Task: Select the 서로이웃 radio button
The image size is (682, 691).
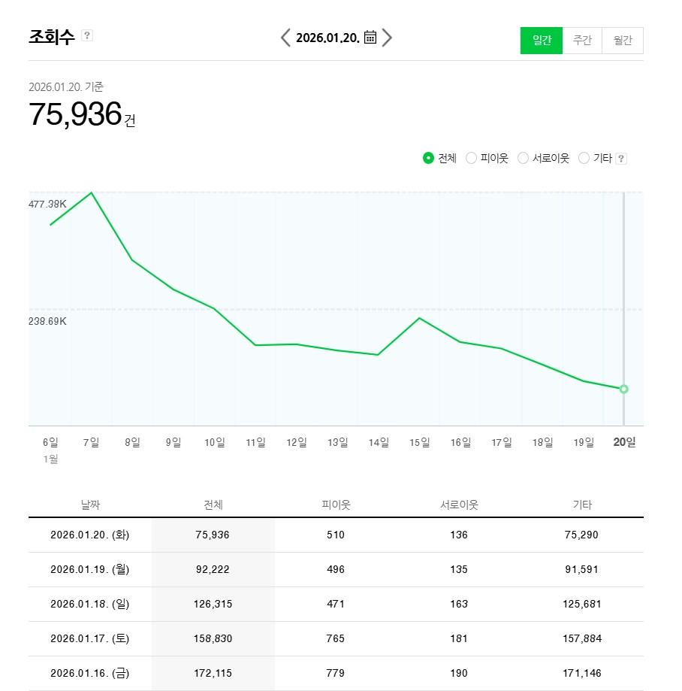Action: point(523,158)
